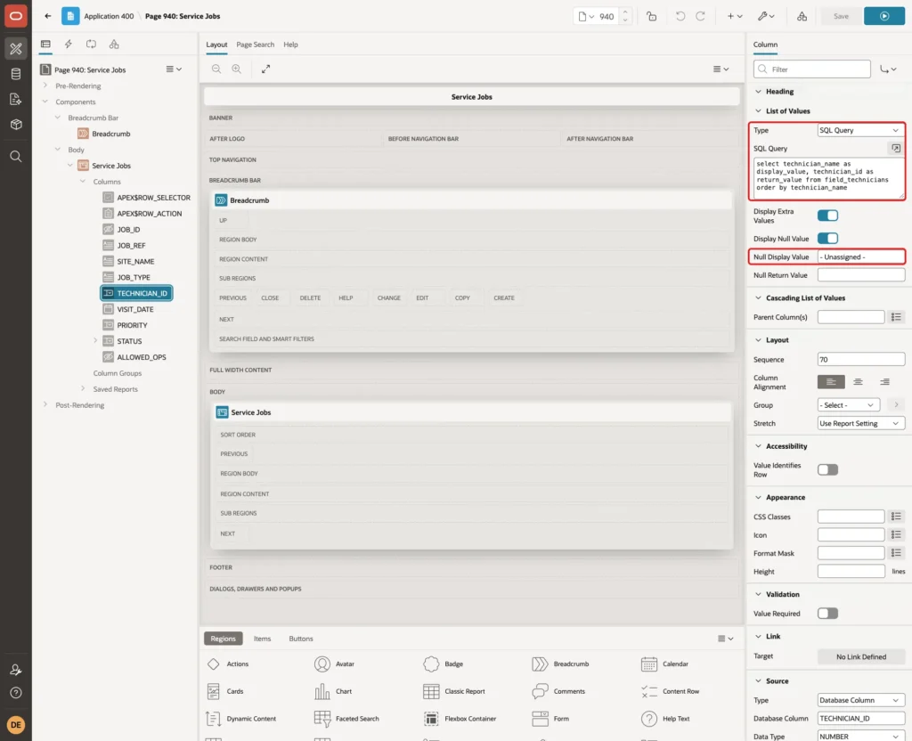The image size is (912, 741).
Task: Open the Gallery cube icon in sidebar
Action: 16,125
